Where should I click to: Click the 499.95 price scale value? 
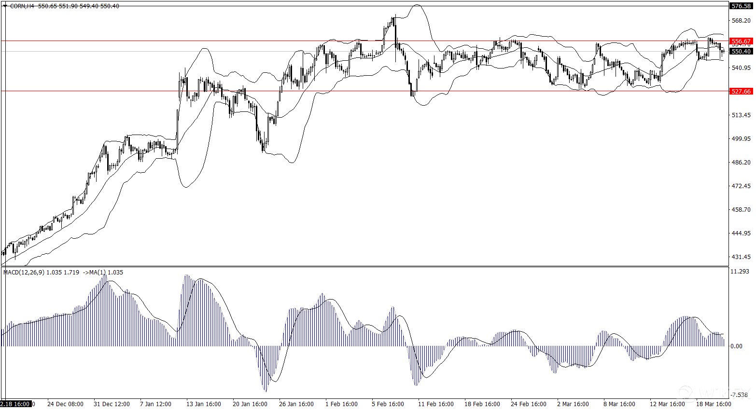(741, 138)
